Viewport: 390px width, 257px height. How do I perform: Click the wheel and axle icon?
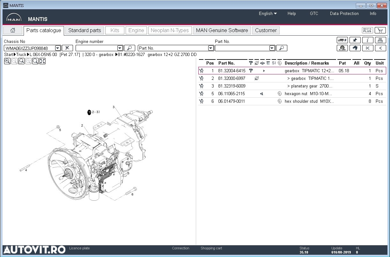point(342,48)
